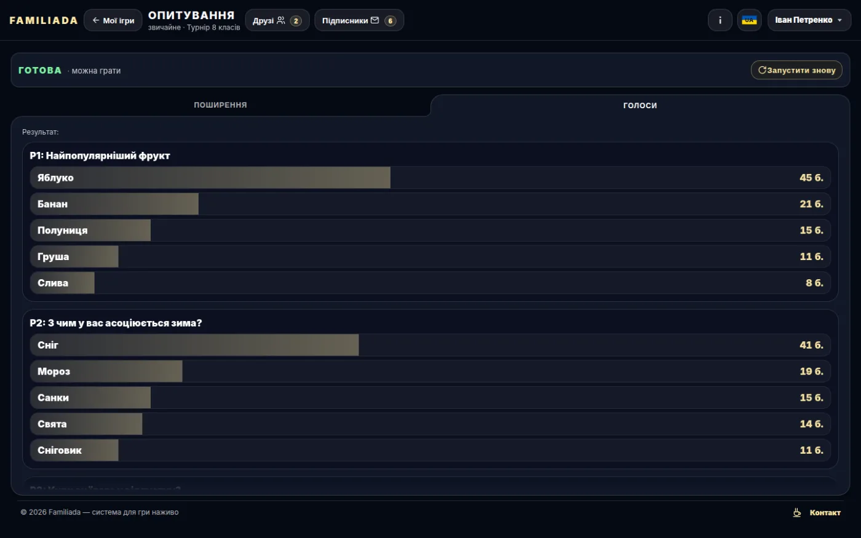Viewport: 861px width, 538px height.
Task: Click the info icon button
Action: coord(720,20)
